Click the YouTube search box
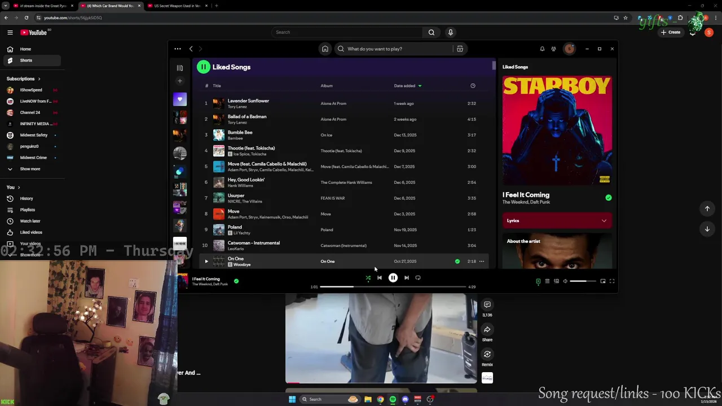 [x=347, y=32]
